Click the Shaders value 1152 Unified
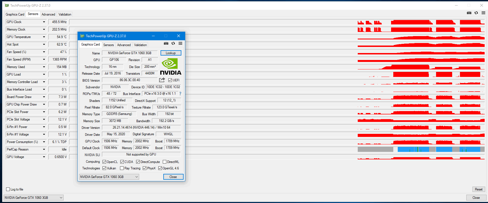Viewport: 488px width, 203px height. [117, 100]
